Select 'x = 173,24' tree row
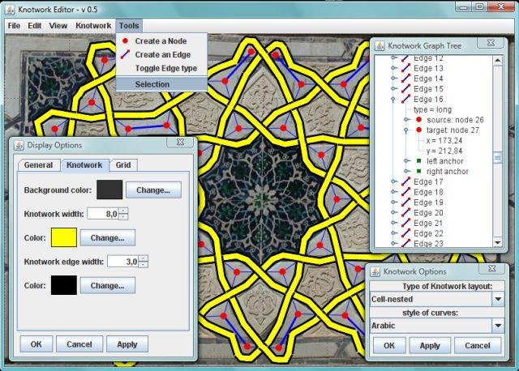Image resolution: width=519 pixels, height=371 pixels. point(444,140)
